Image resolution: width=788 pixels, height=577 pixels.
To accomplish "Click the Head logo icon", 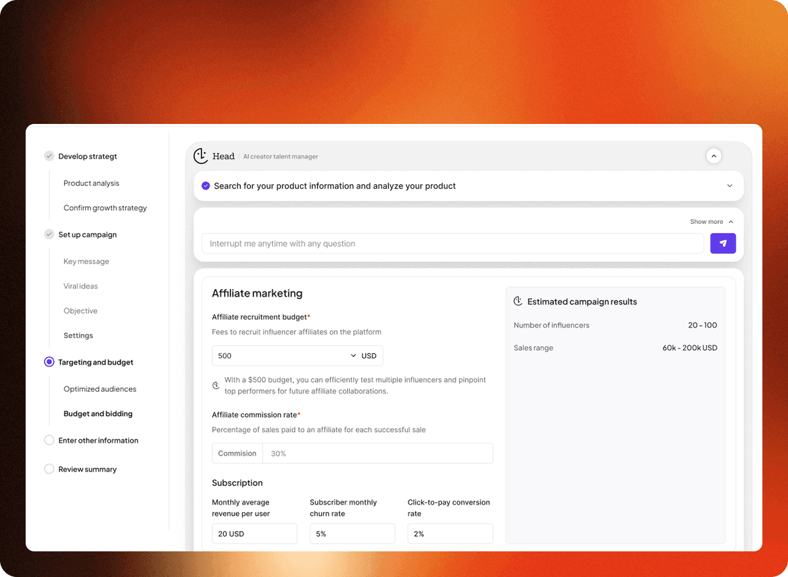I will [201, 156].
